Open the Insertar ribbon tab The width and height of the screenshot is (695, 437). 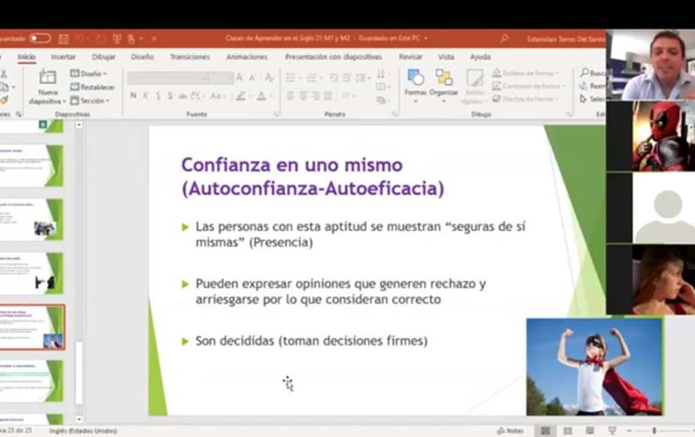tap(63, 57)
